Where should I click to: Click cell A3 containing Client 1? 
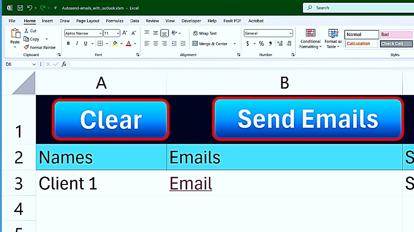pos(101,183)
